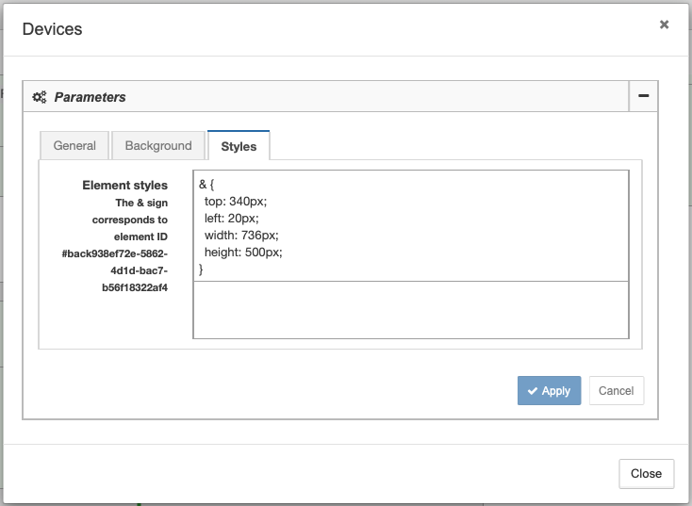Click the "Element styles" field label
The height and width of the screenshot is (506, 692).
point(124,185)
